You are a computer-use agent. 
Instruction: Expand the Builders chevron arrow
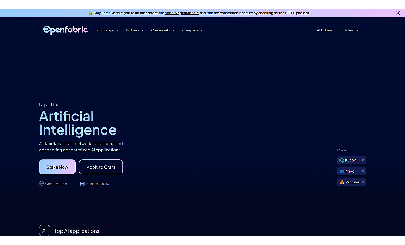[142, 30]
